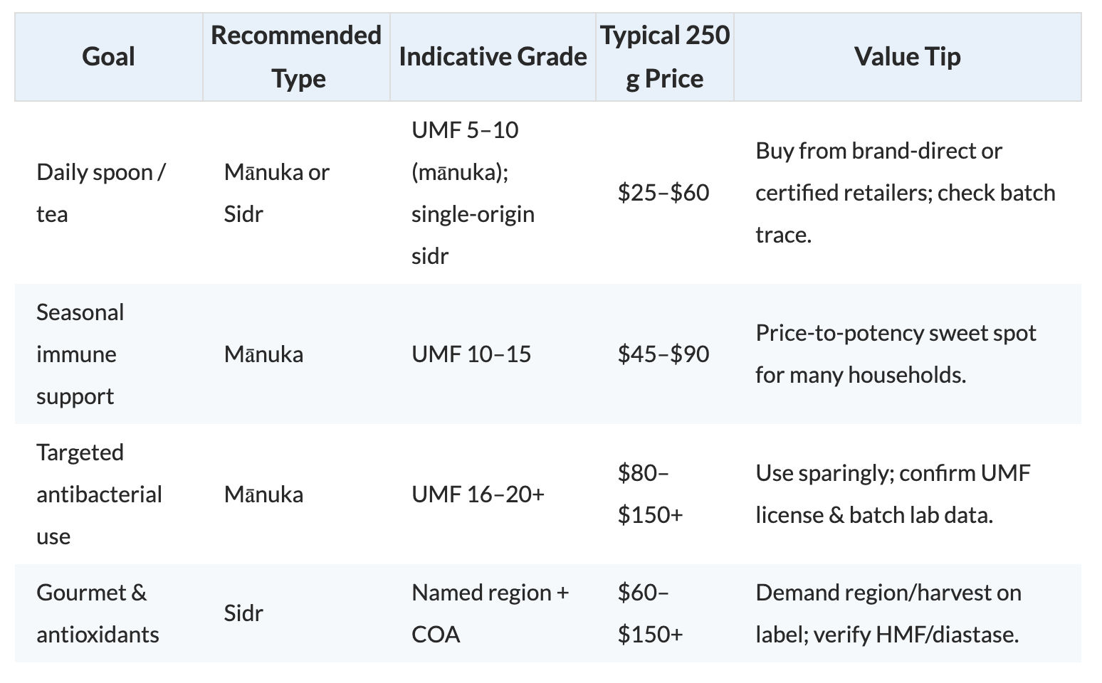This screenshot has width=1102, height=683.
Task: Click the Indicative Grade header
Action: pos(493,57)
